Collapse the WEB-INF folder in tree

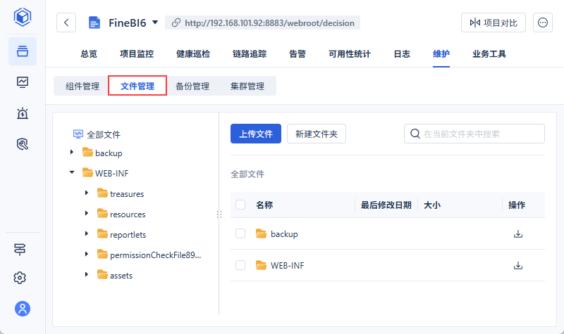[x=72, y=172]
